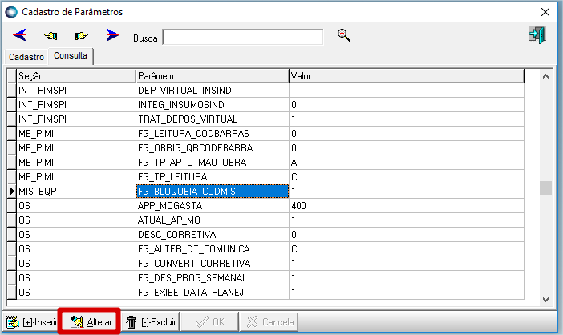Click INT_PIMSPI cell in INTEG_INSUMOSIND row
Viewport: 563px width, 335px height.
click(x=76, y=105)
